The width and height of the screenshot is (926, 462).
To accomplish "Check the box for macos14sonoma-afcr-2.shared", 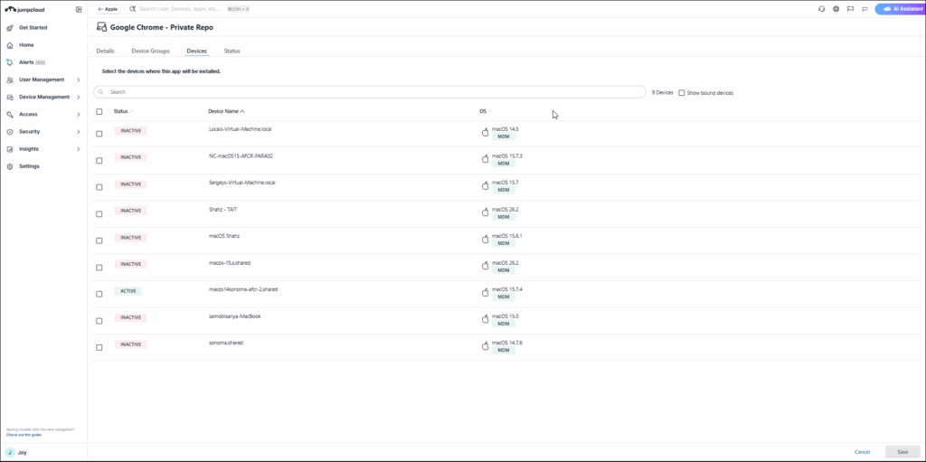I will pos(99,291).
